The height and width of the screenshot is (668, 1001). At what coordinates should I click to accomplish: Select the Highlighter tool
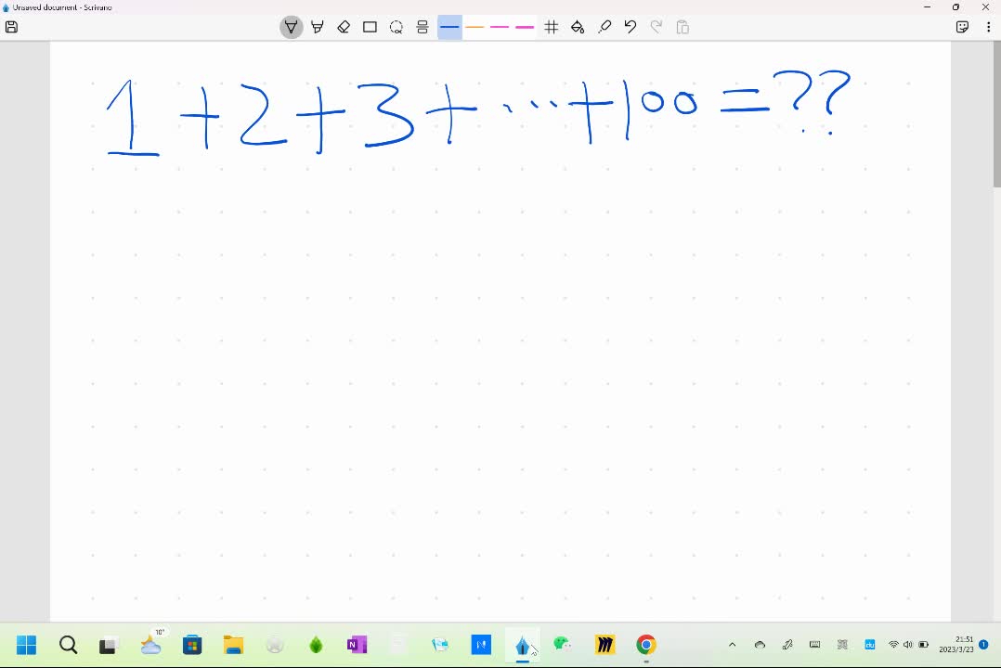tap(318, 27)
